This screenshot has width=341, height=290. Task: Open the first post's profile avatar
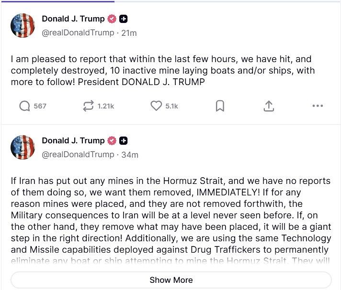click(x=23, y=26)
